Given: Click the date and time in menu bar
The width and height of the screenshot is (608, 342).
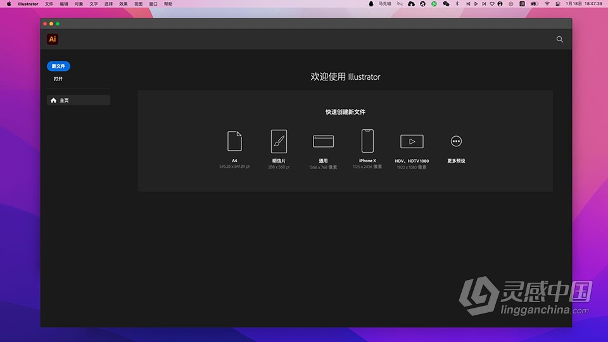Looking at the screenshot, I should pos(584,4).
